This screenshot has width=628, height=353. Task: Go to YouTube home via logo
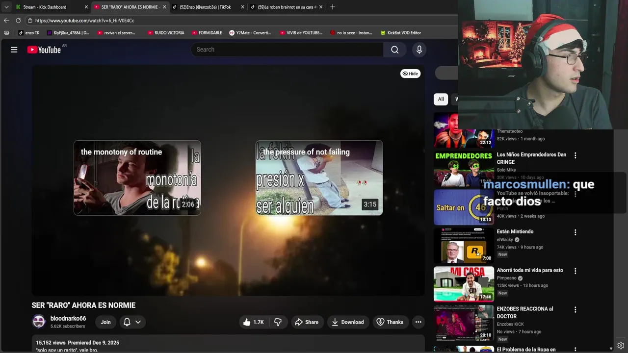click(x=44, y=50)
